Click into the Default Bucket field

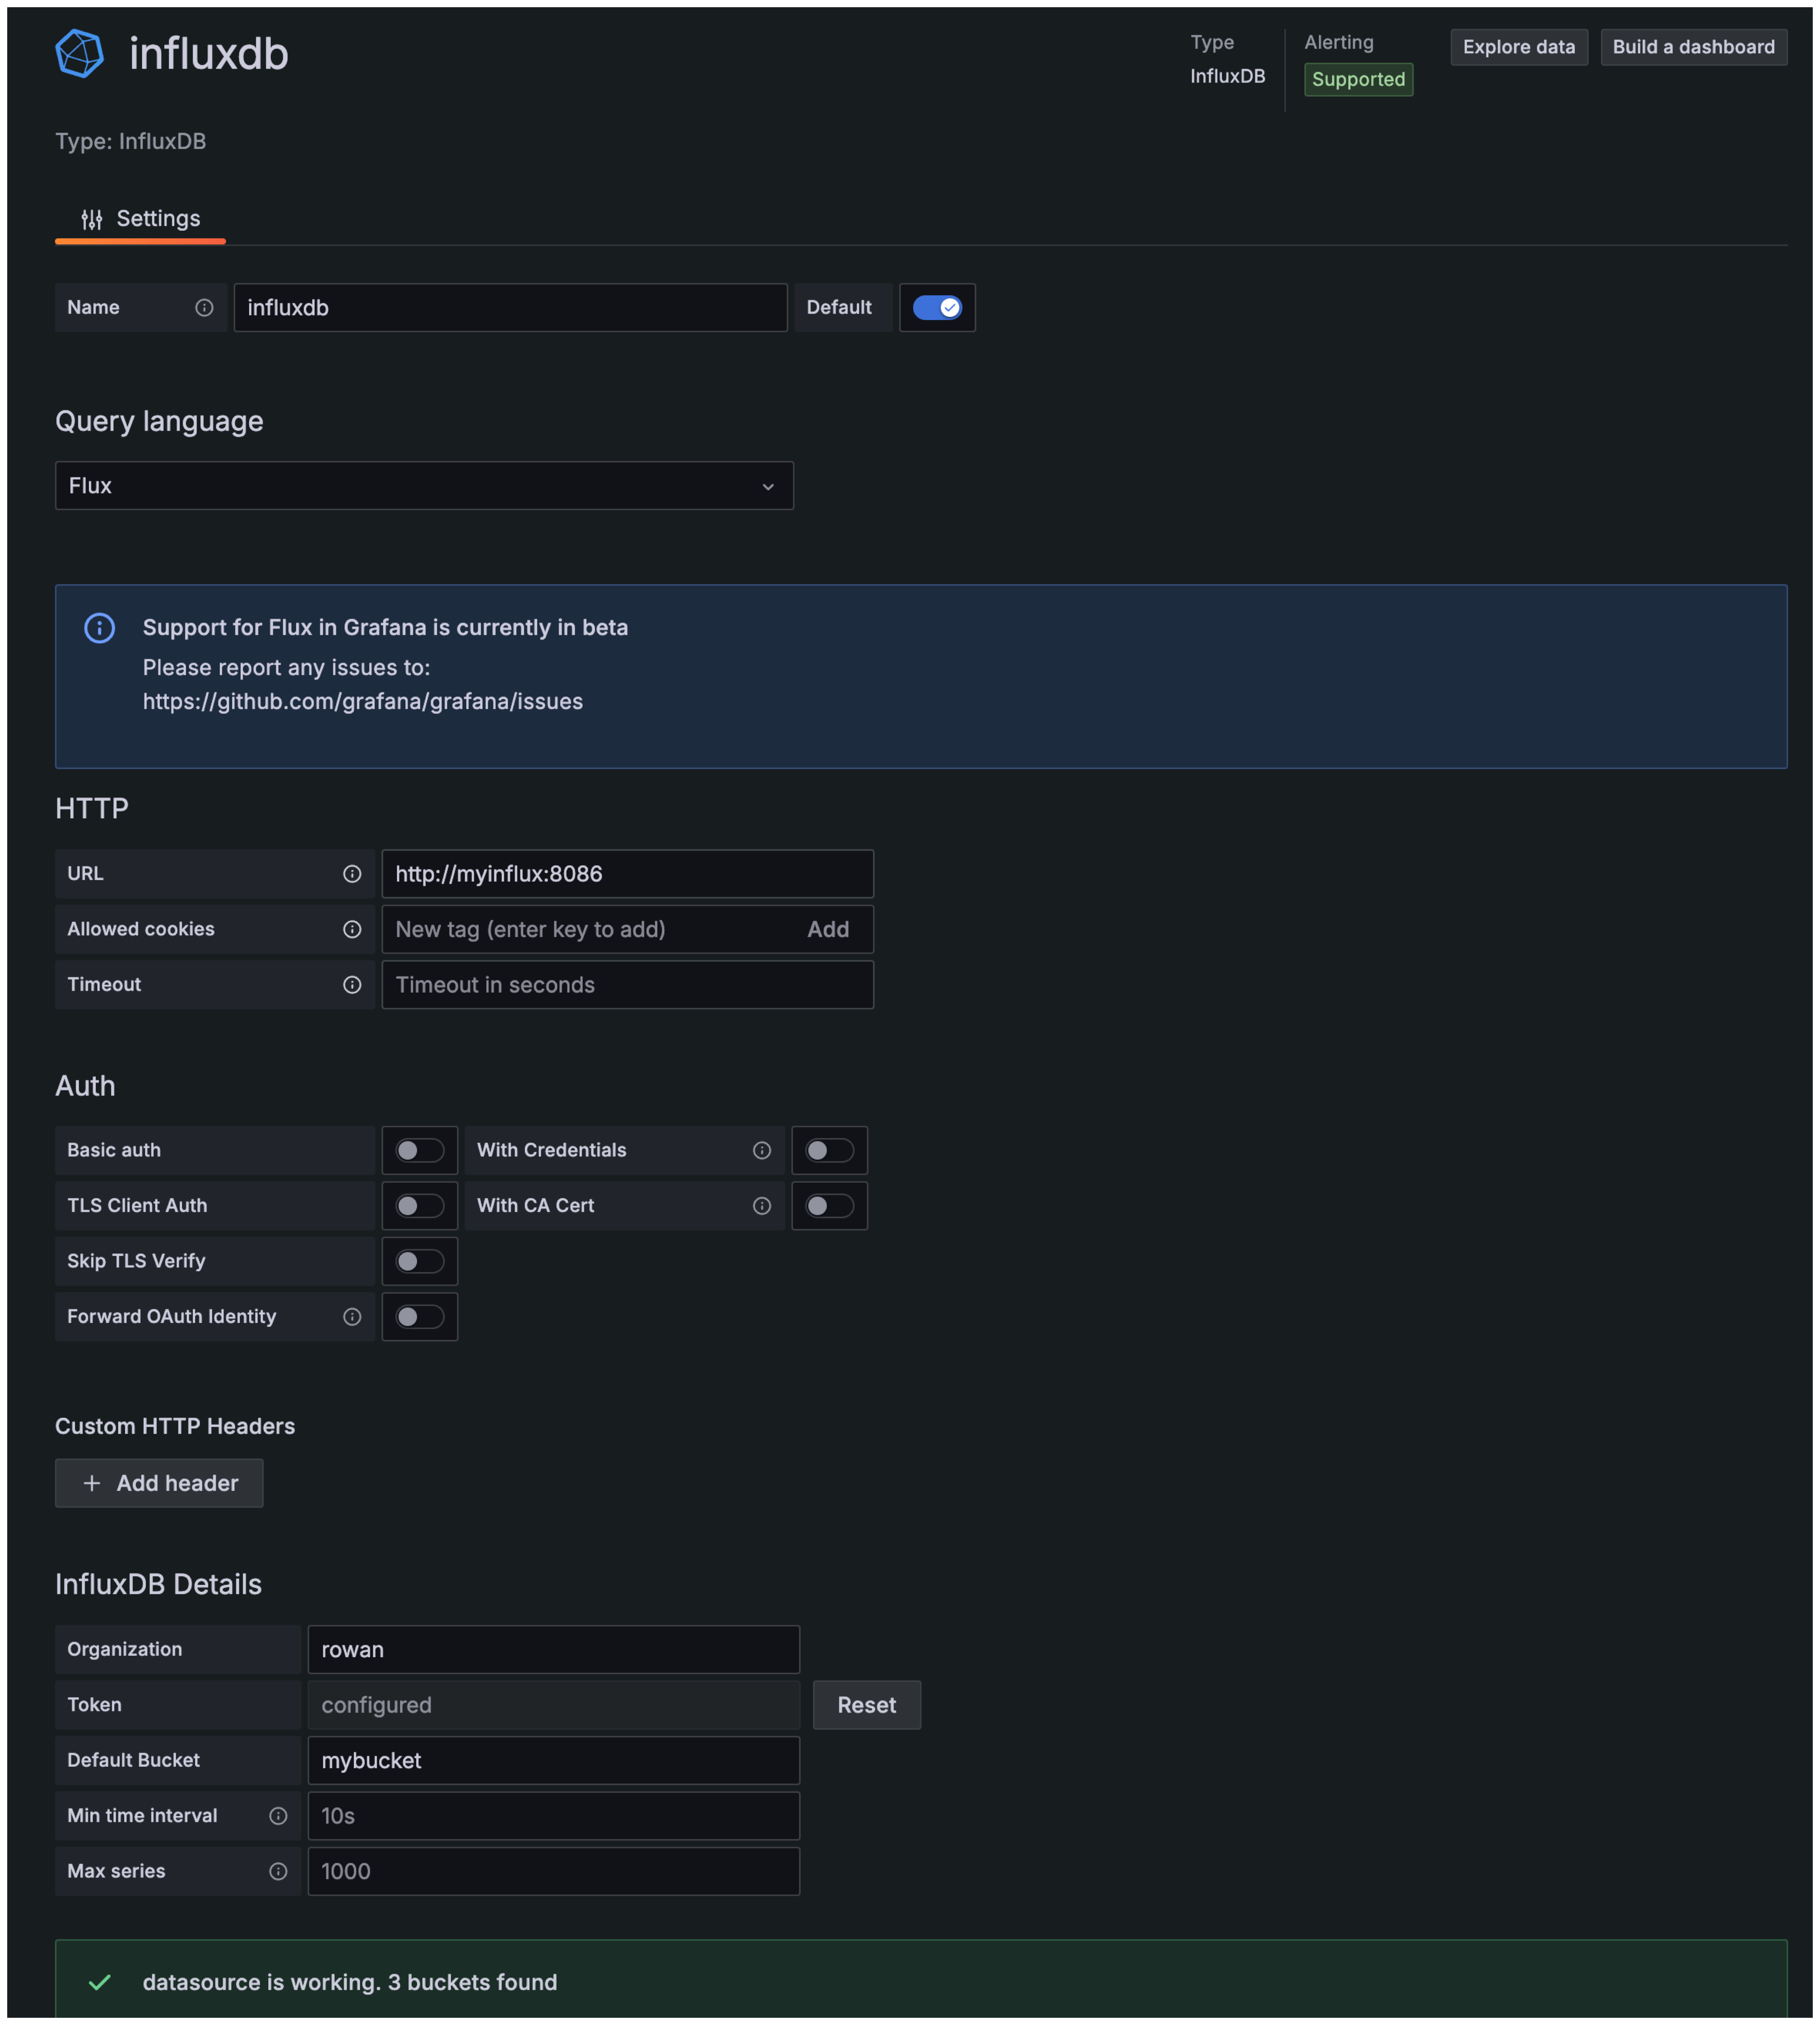[553, 1761]
